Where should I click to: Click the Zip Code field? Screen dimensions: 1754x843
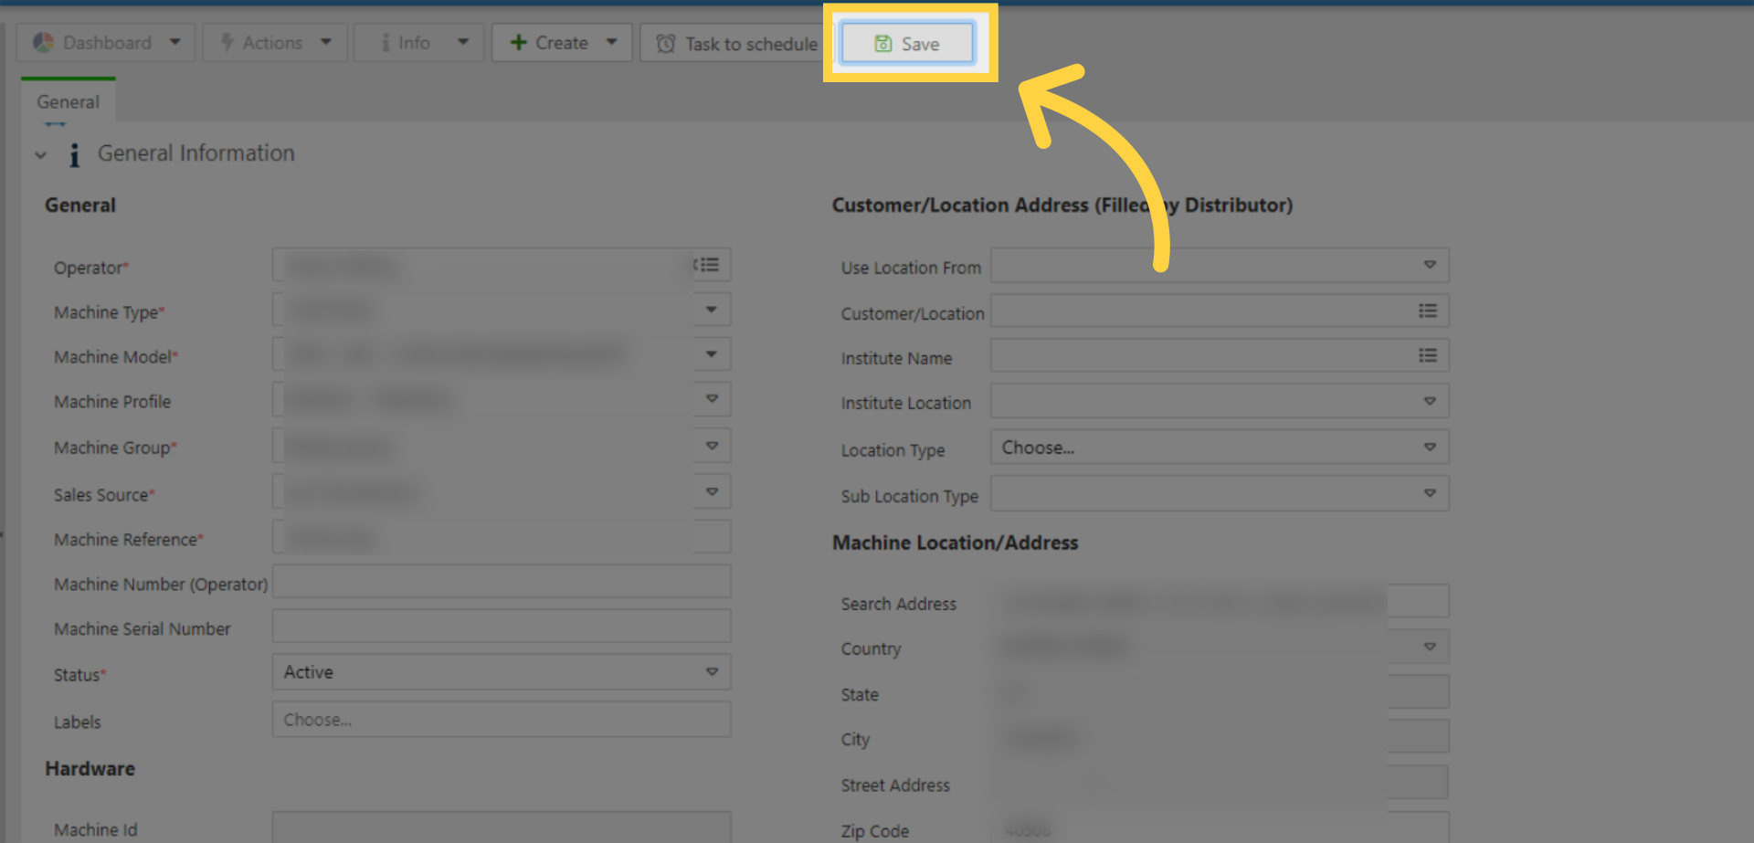[x=1220, y=827]
